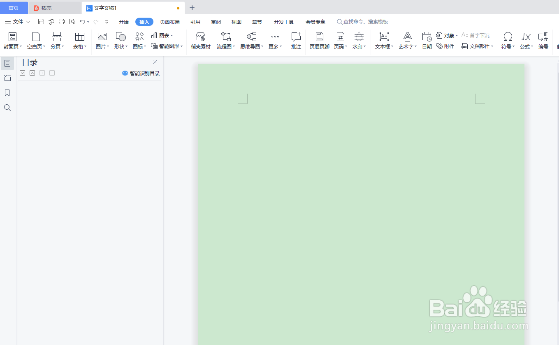Click 智能识别目录 link
This screenshot has width=559, height=345.
141,73
